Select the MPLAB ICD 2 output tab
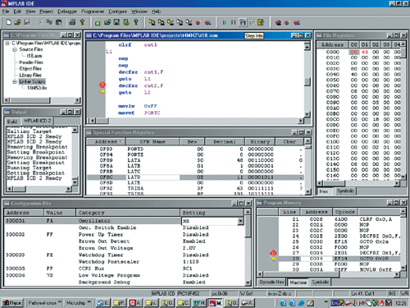The width and height of the screenshot is (410, 308). [x=38, y=121]
